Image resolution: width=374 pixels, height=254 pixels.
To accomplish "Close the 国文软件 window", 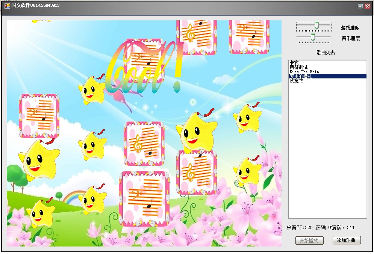I will 367,6.
